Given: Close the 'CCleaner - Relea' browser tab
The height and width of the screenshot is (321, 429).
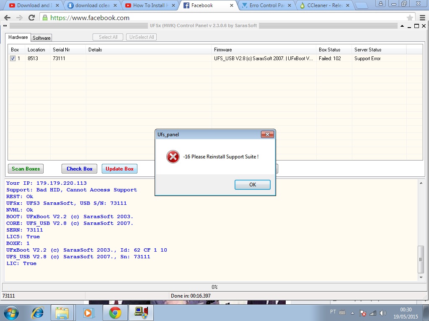Looking at the screenshot, I should [347, 5].
